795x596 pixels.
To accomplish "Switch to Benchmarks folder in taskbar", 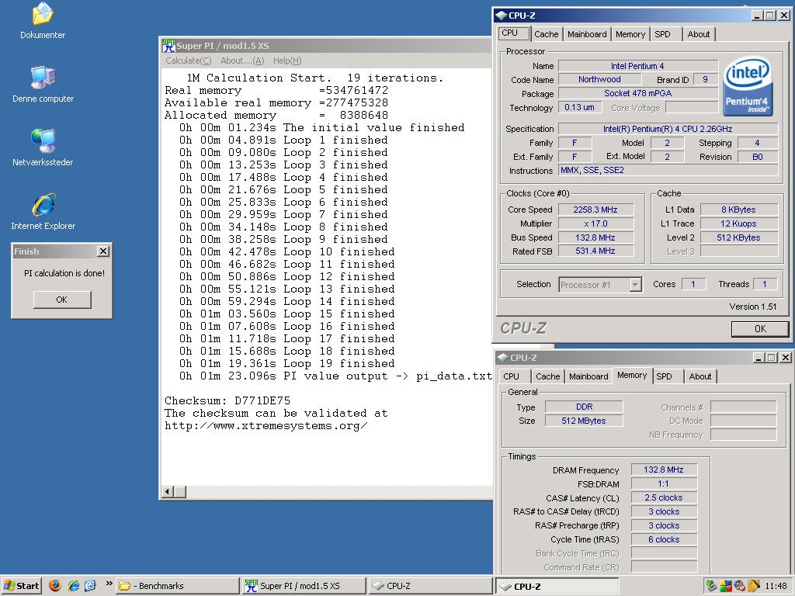I will 178,585.
